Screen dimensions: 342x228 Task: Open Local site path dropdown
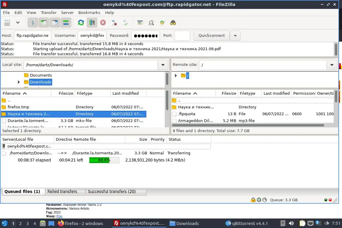tap(163, 65)
